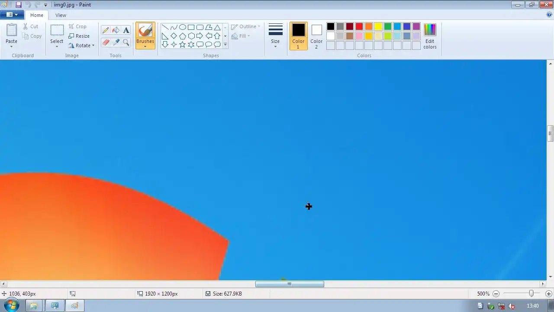Image resolution: width=554 pixels, height=312 pixels.
Task: Open Customize Quick Access Toolbar dropdown
Action: [45, 5]
